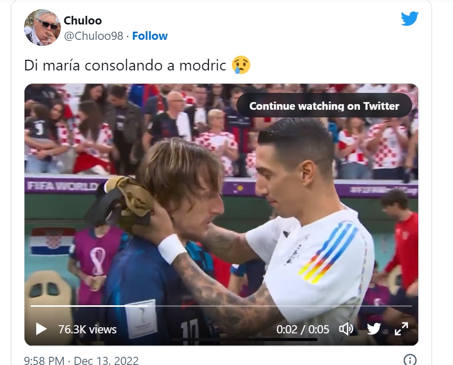Screen dimensions: 453x365
Task: Click the 0:02 / 0:05 time display
Action: pos(302,329)
